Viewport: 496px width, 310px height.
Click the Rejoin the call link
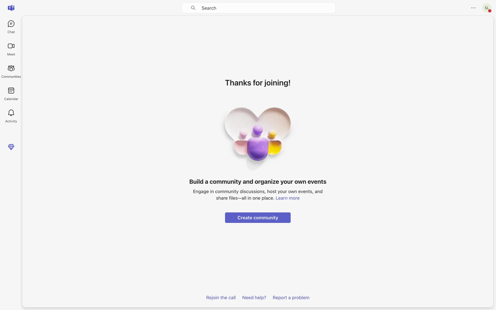tap(221, 298)
